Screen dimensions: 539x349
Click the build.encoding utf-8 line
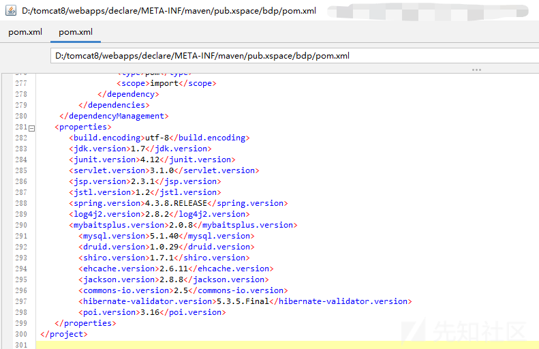click(x=157, y=138)
